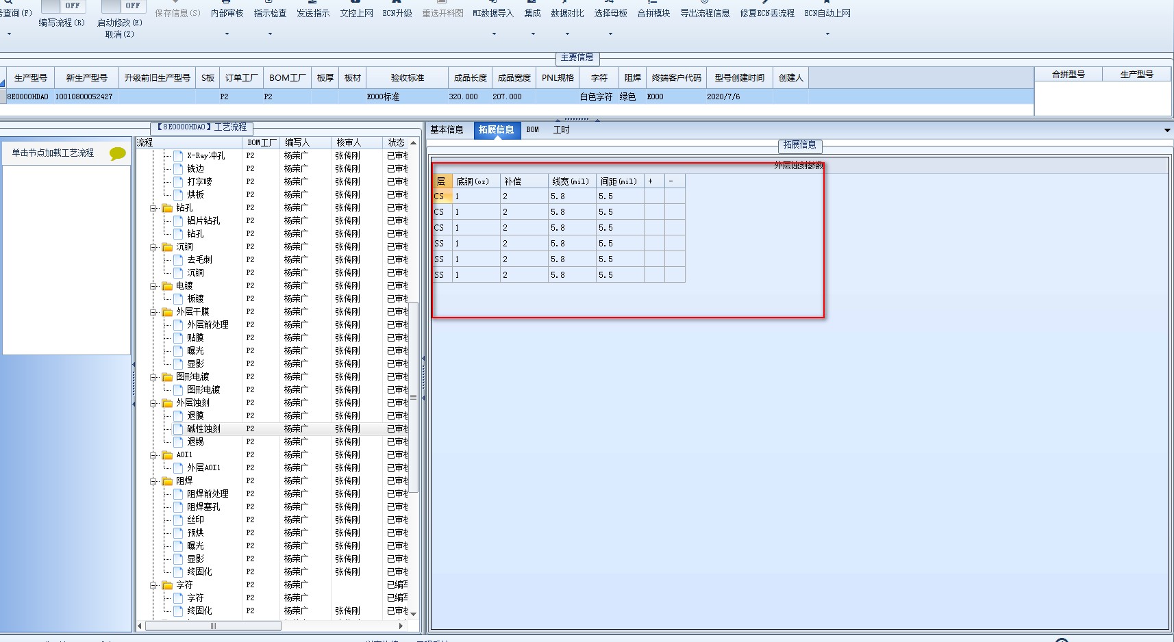
Task: Open the dropdown arrow under 选择母板
Action: point(610,34)
